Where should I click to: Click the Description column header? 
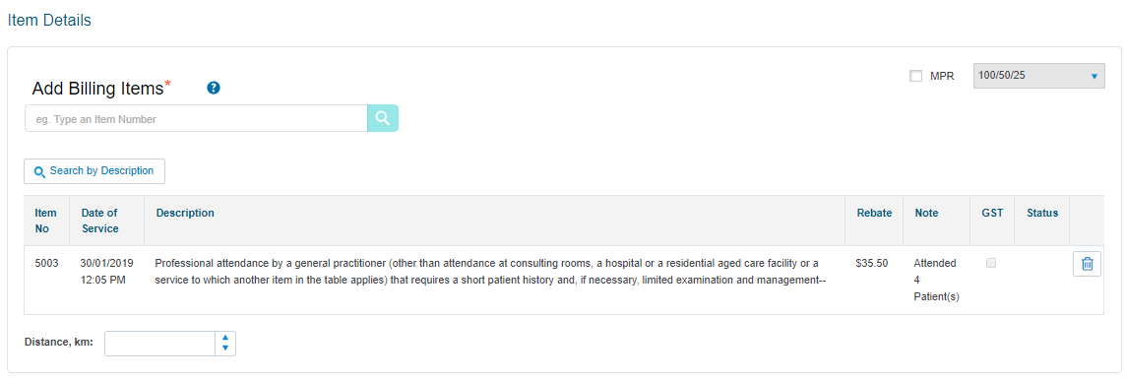[x=185, y=213]
